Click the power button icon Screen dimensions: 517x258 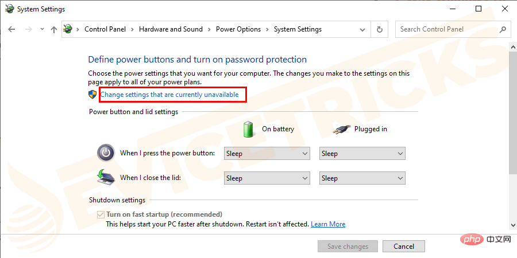click(106, 153)
